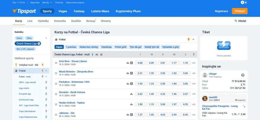Show +39 more bets for Hradec Králové match
The width and height of the screenshot is (260, 120).
coord(194,105)
